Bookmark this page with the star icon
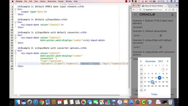 click(166, 10)
